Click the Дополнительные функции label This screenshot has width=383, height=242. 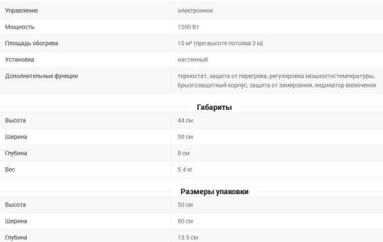click(41, 76)
